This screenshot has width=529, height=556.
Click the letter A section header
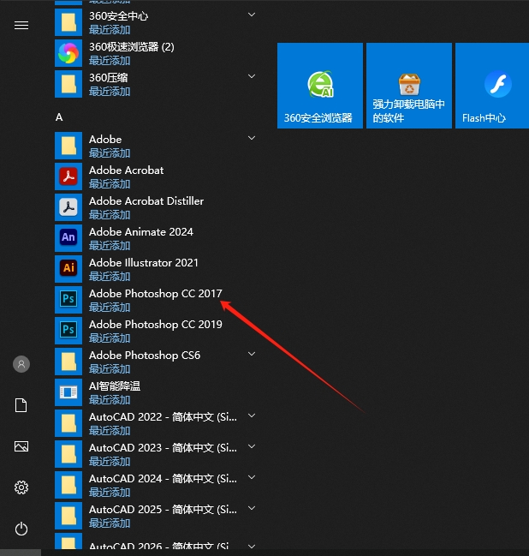point(59,117)
